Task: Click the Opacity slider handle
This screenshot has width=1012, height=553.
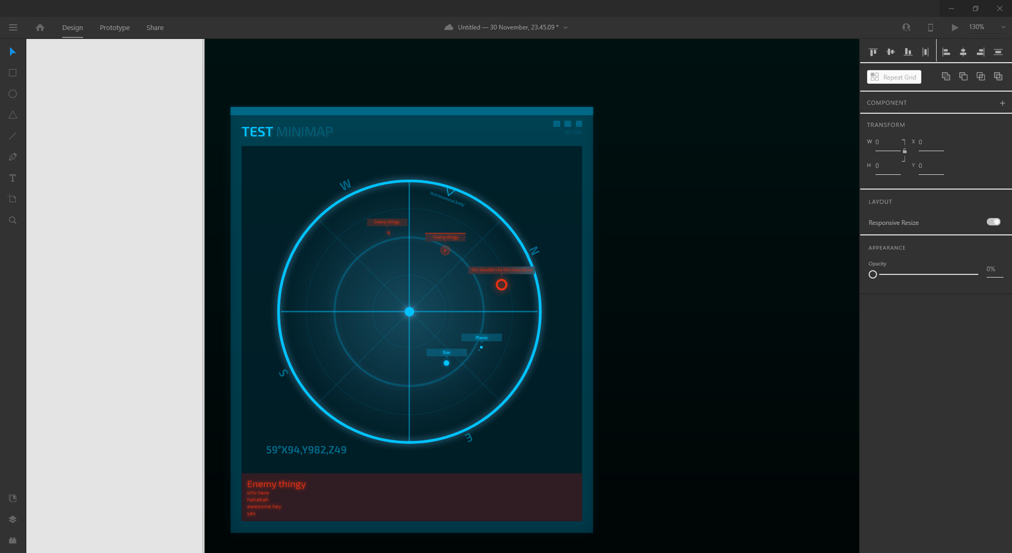Action: click(x=873, y=274)
